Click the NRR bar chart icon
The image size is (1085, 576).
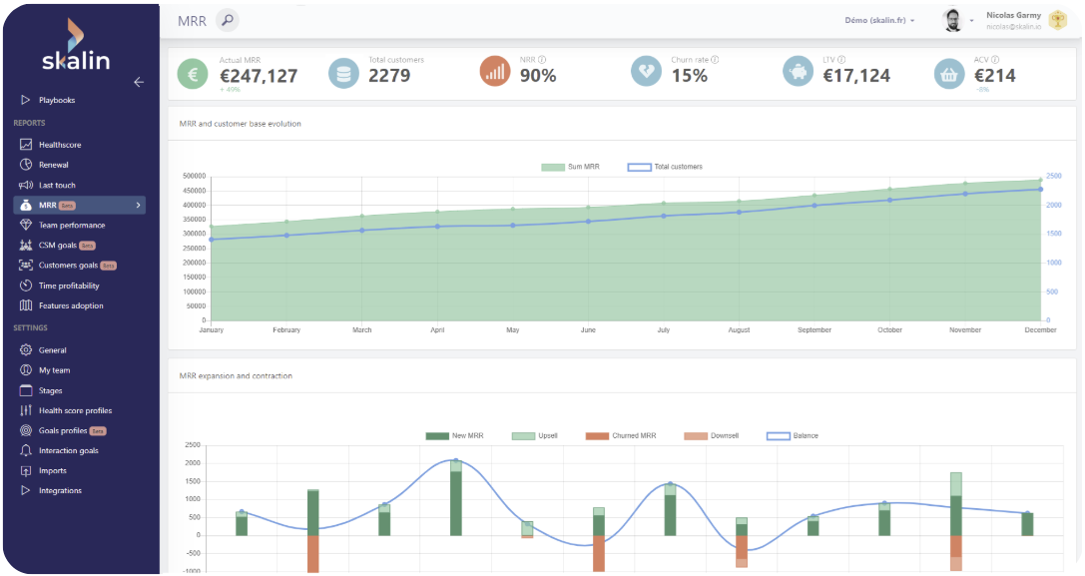495,72
